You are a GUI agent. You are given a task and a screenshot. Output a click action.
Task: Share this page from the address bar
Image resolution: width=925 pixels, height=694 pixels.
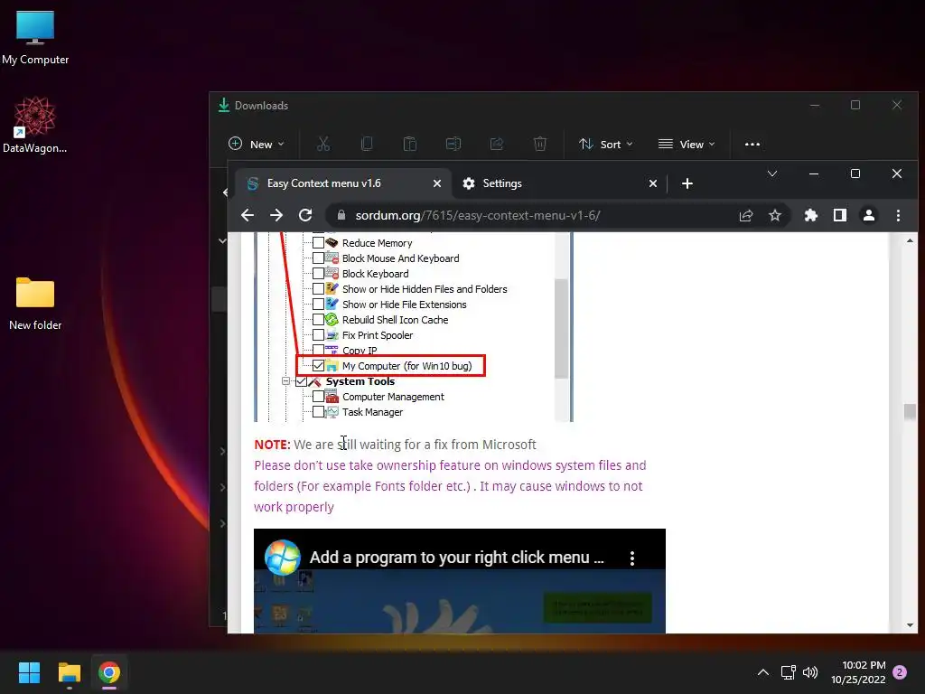point(745,215)
